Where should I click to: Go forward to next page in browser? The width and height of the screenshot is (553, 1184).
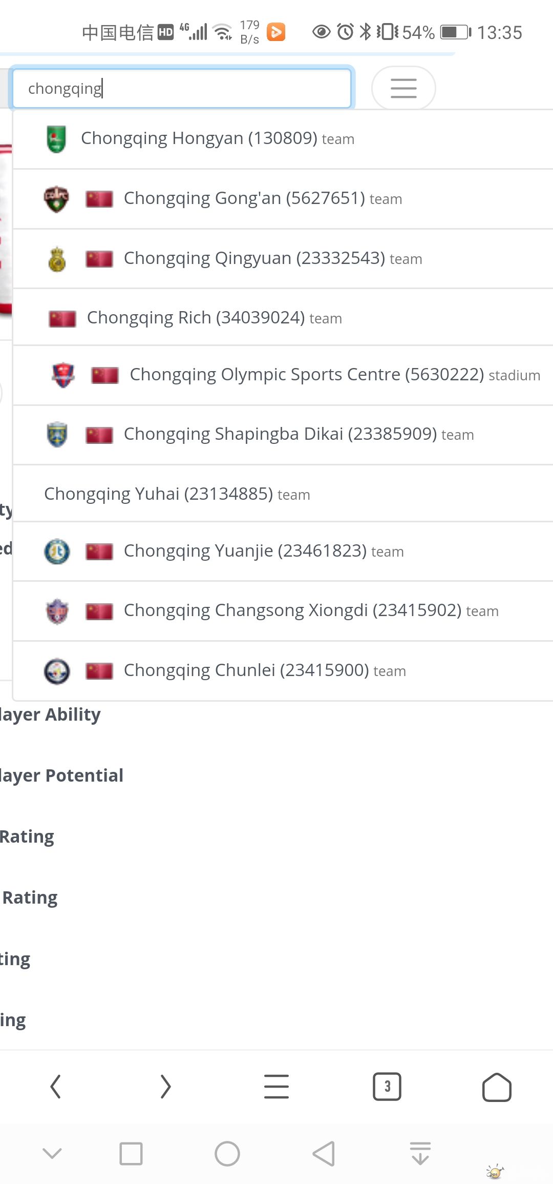pos(165,1087)
